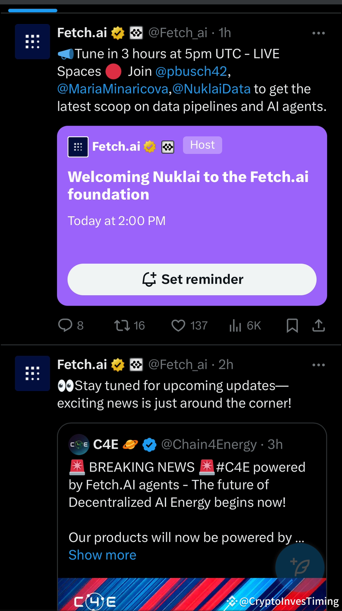Viewport: 342px width, 611px height.
Task: Click the @Fetch_ai handle on the second tweet
Action: pos(178,364)
